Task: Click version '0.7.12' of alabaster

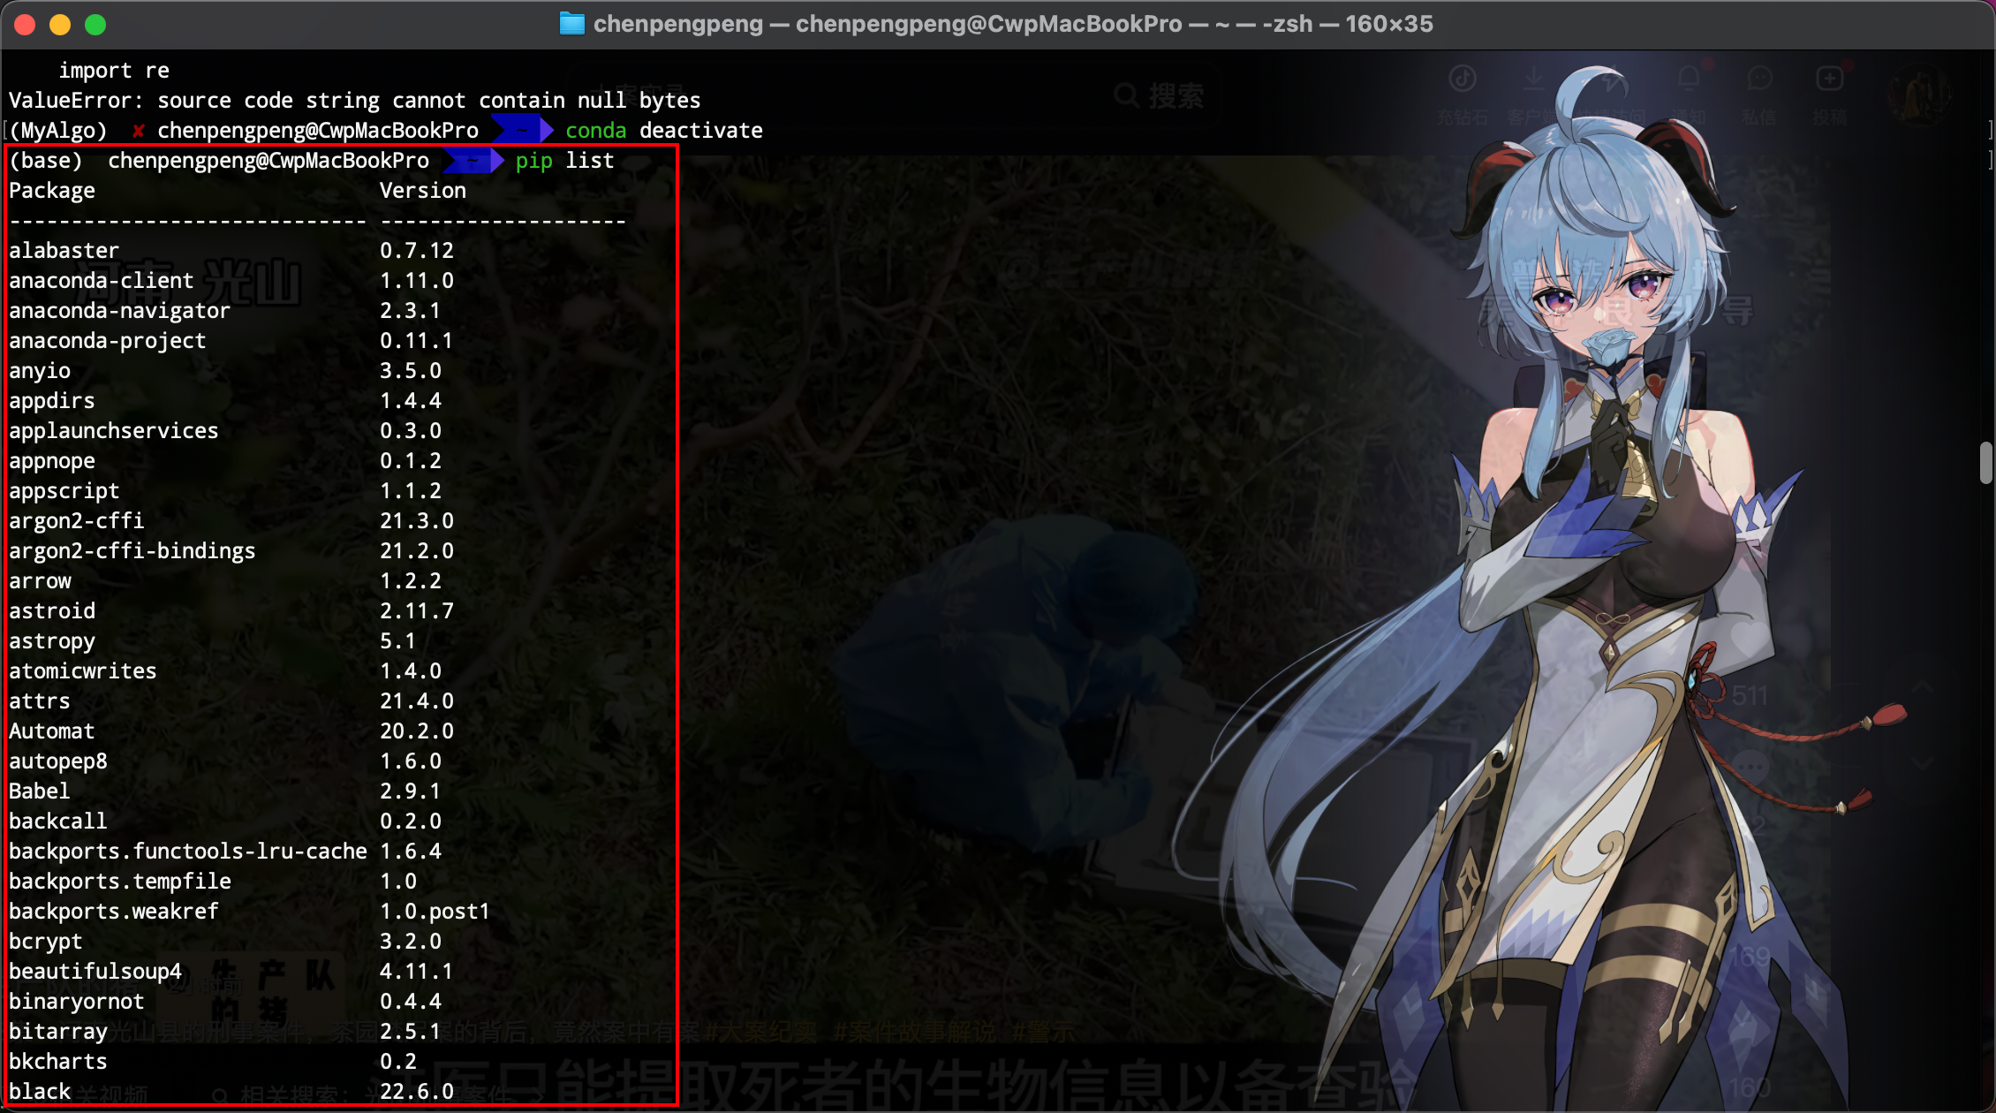Action: point(417,251)
